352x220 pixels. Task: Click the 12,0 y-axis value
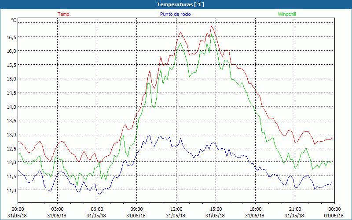point(11,162)
